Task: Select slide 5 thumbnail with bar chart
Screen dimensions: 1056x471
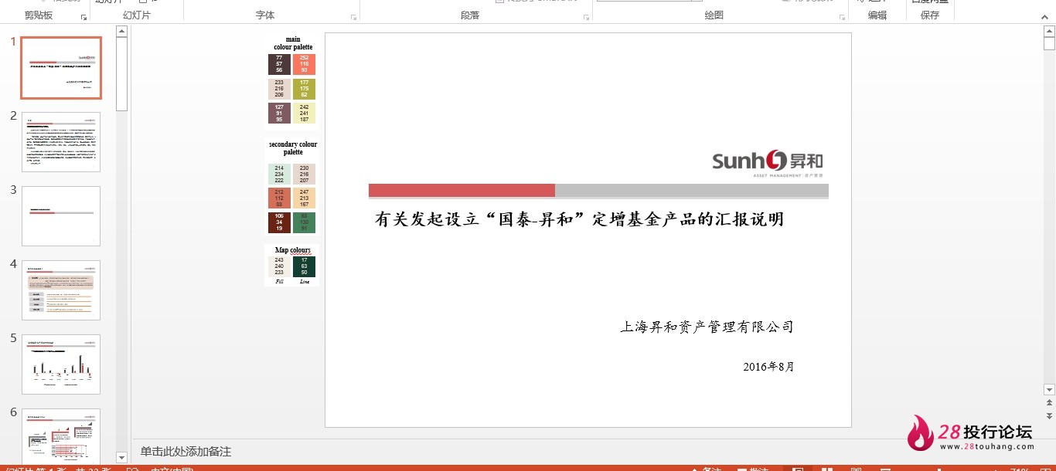Action: [61, 364]
